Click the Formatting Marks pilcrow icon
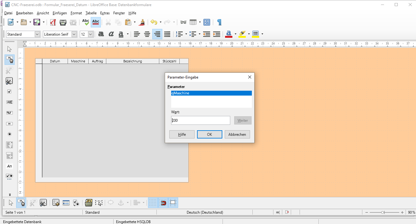The height and width of the screenshot is (224, 416). click(x=219, y=22)
